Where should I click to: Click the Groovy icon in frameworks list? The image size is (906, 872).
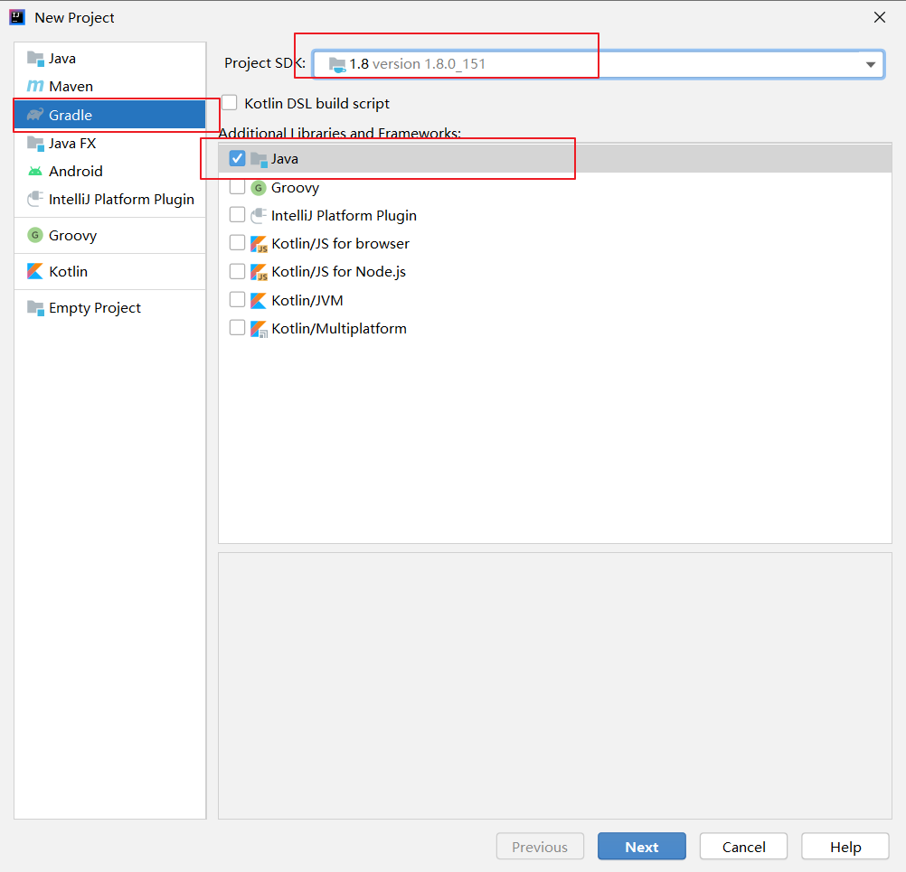259,188
